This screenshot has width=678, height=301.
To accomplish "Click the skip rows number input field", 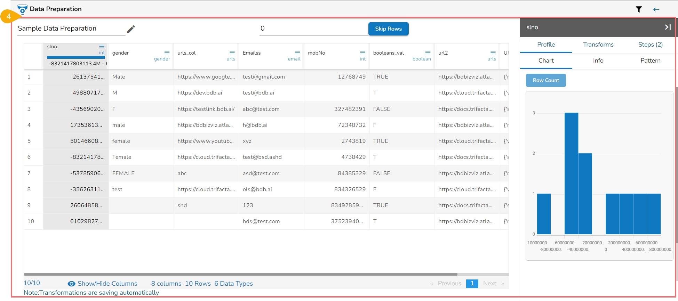I will (x=313, y=29).
